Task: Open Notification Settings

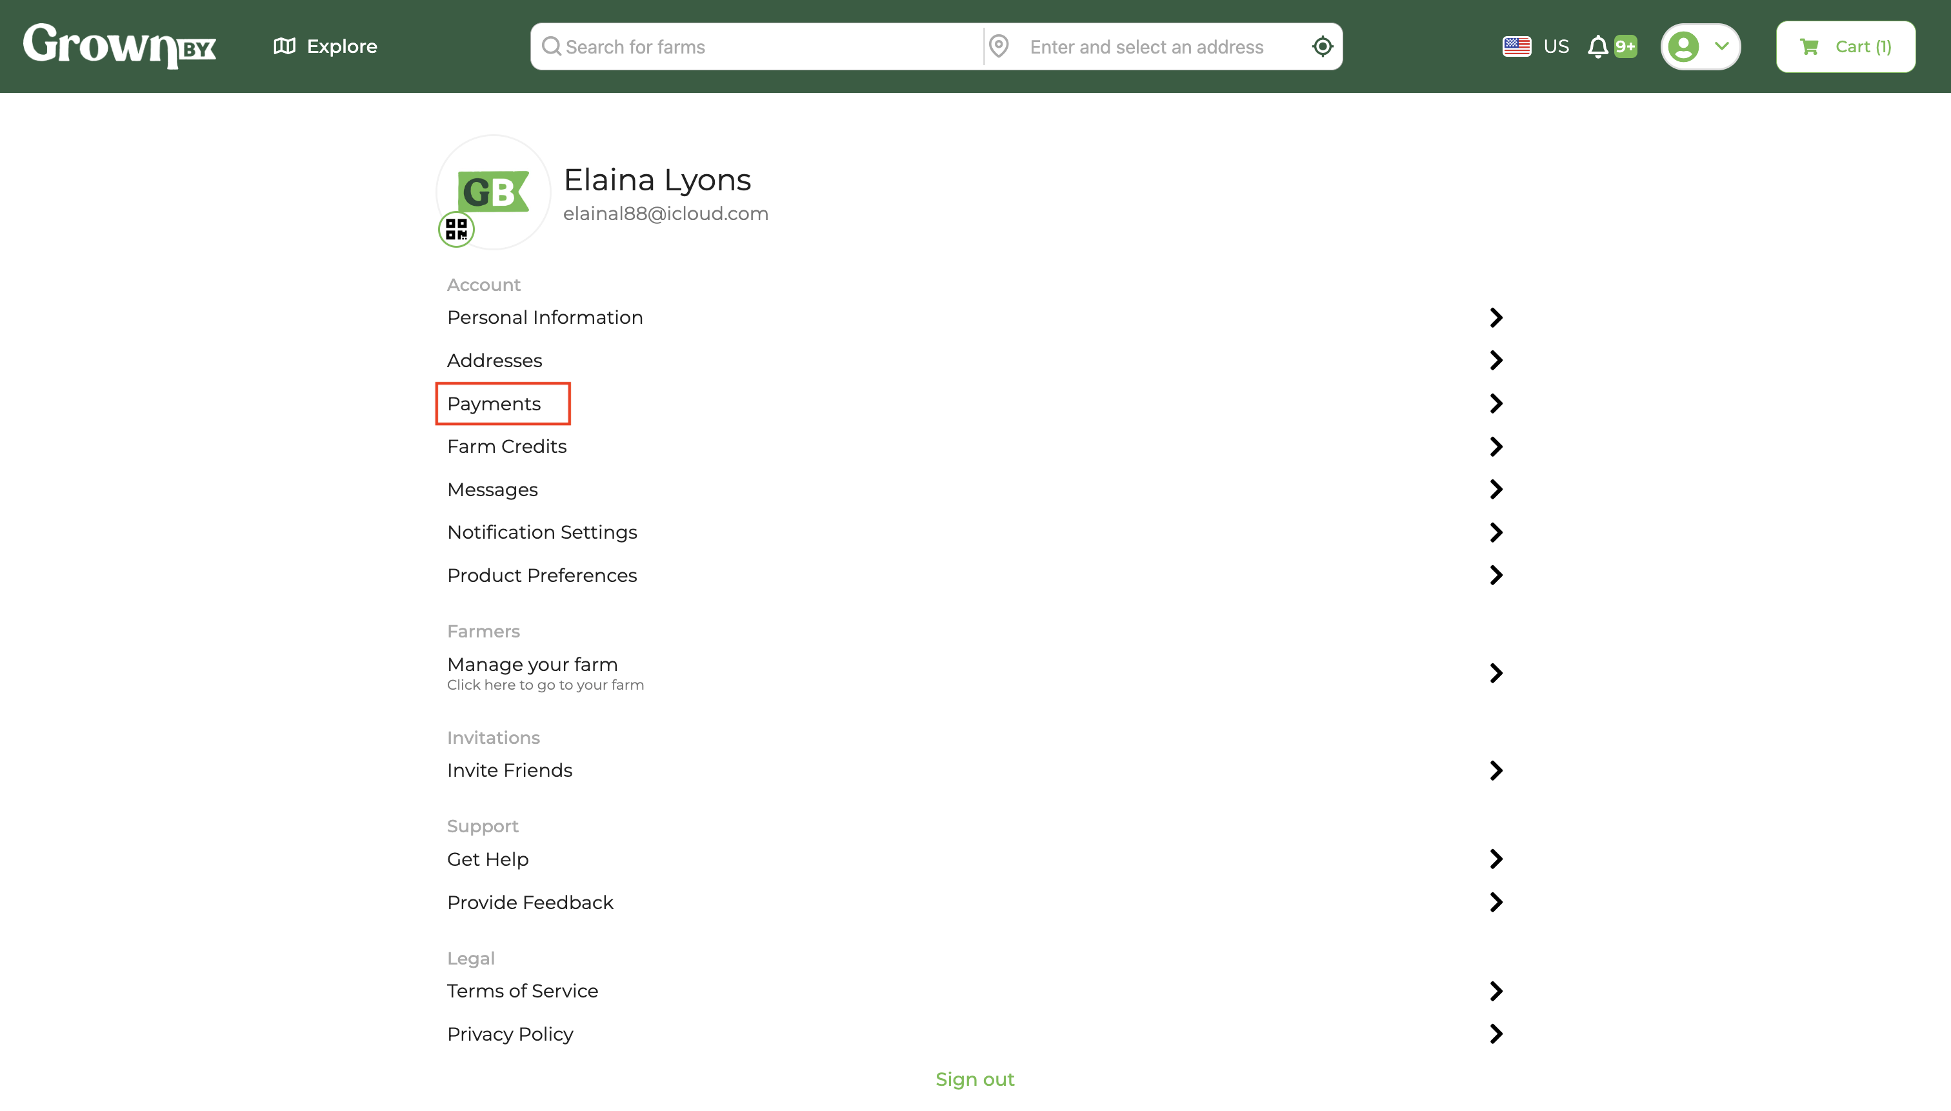Action: pyautogui.click(x=974, y=532)
